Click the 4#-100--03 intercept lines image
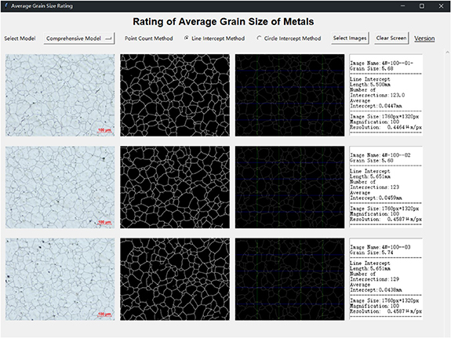The image size is (451, 338). pos(289,279)
